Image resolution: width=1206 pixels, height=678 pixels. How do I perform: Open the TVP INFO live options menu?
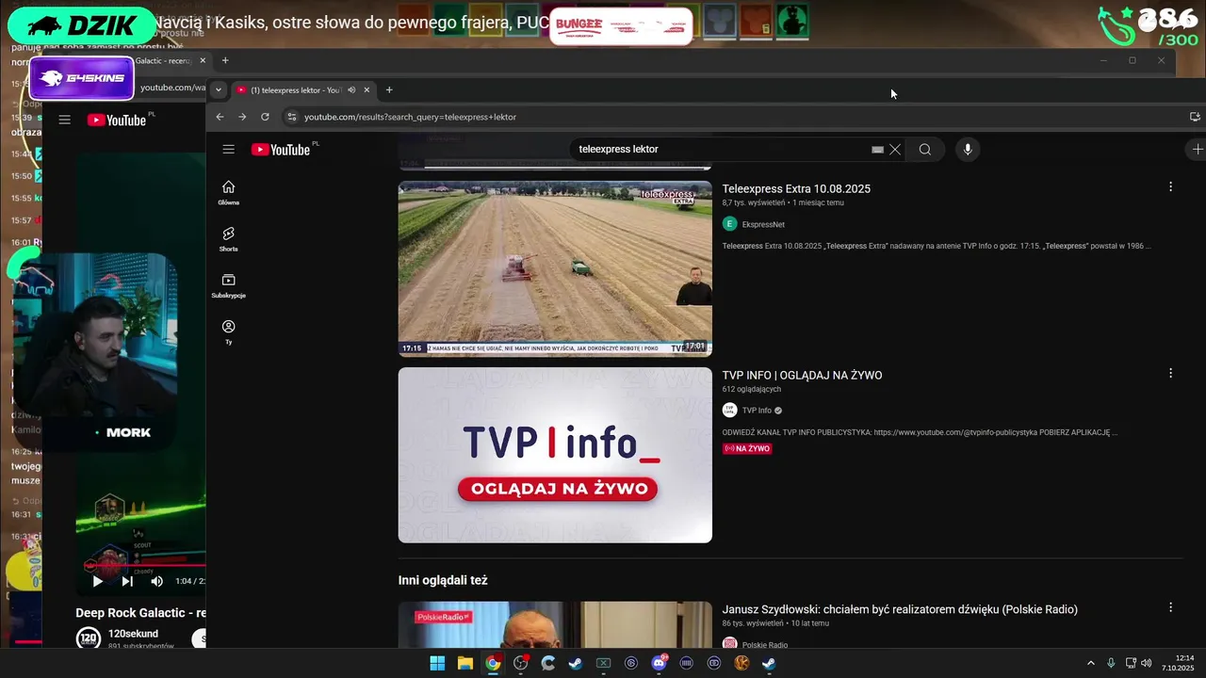tap(1170, 373)
